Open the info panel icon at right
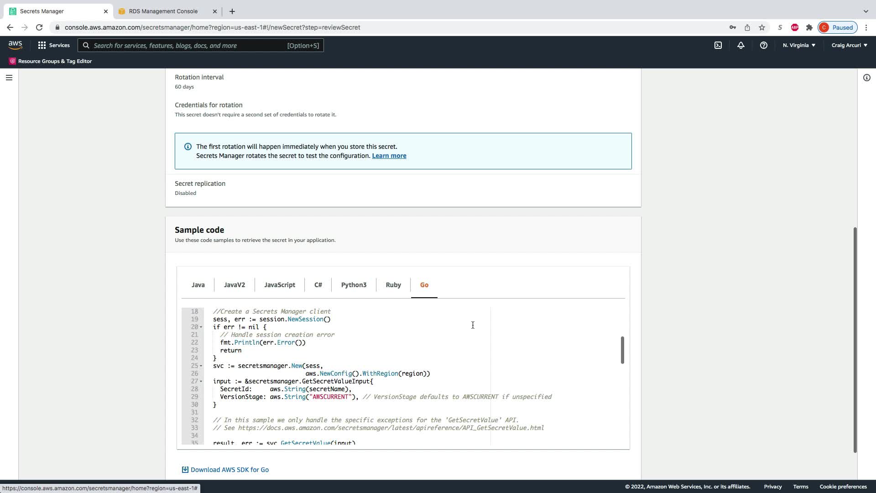 866,78
